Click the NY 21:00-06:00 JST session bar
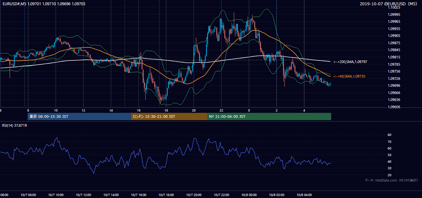Screen dimensions: 422x198 click(x=269, y=116)
